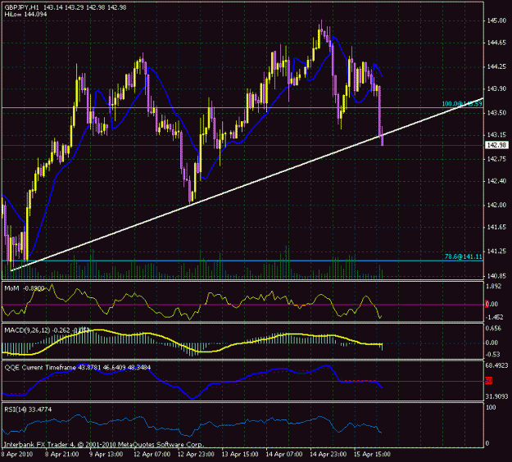This screenshot has width=512, height=462.
Task: Select the QQE Current Timeframe label
Action: [77, 367]
